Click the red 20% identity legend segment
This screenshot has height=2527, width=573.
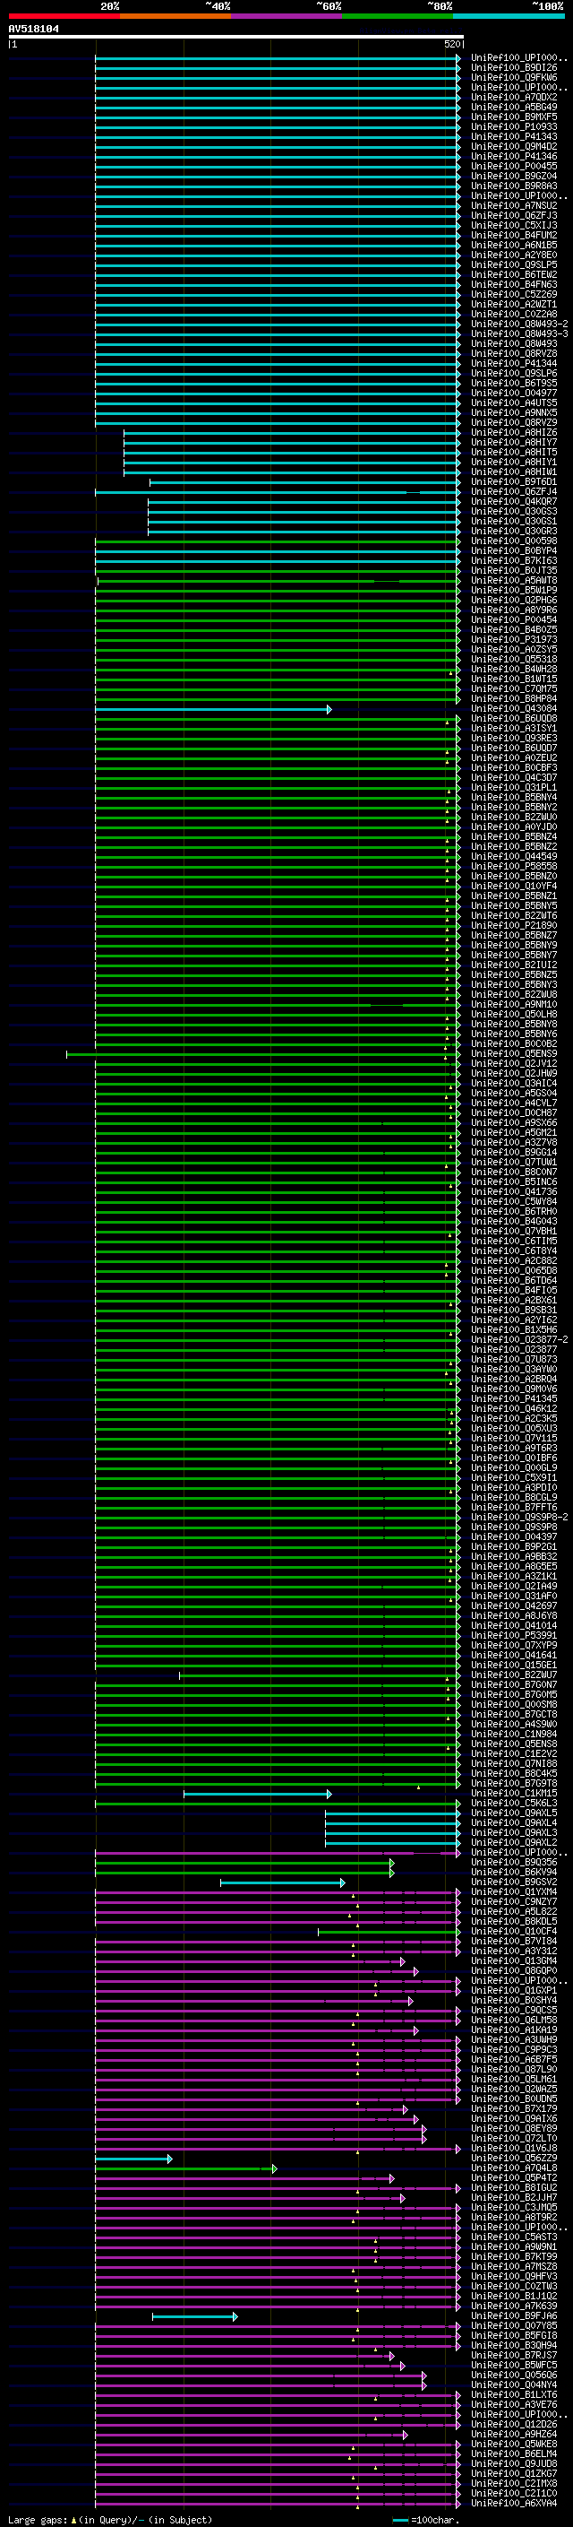64,16
